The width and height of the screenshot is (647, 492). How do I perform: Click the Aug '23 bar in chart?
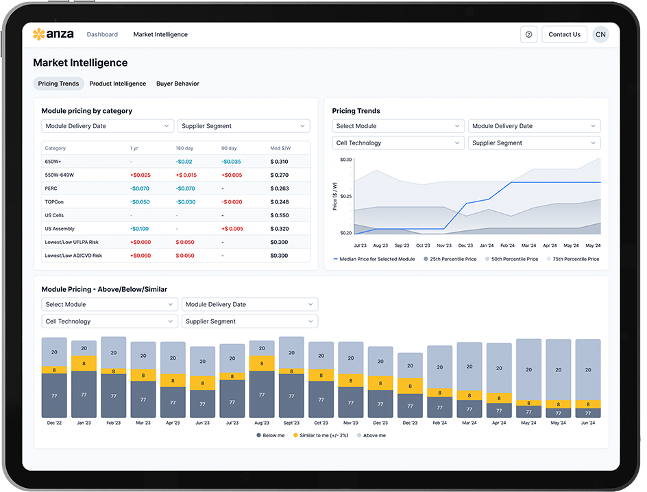coord(261,379)
